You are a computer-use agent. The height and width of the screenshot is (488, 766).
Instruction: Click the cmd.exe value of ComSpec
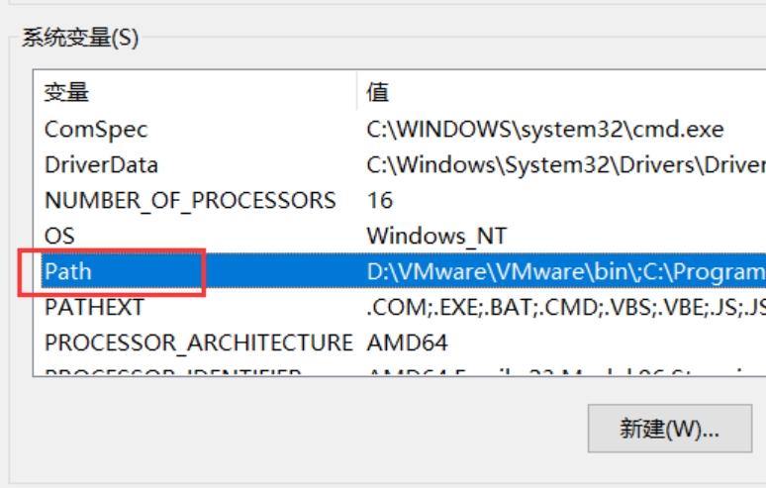pos(544,130)
